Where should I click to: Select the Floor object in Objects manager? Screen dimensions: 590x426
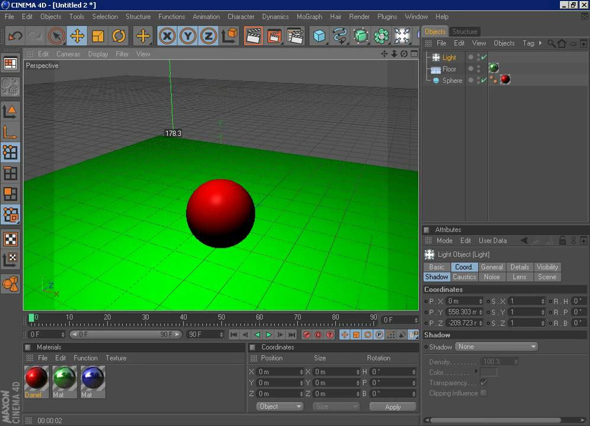[x=449, y=69]
